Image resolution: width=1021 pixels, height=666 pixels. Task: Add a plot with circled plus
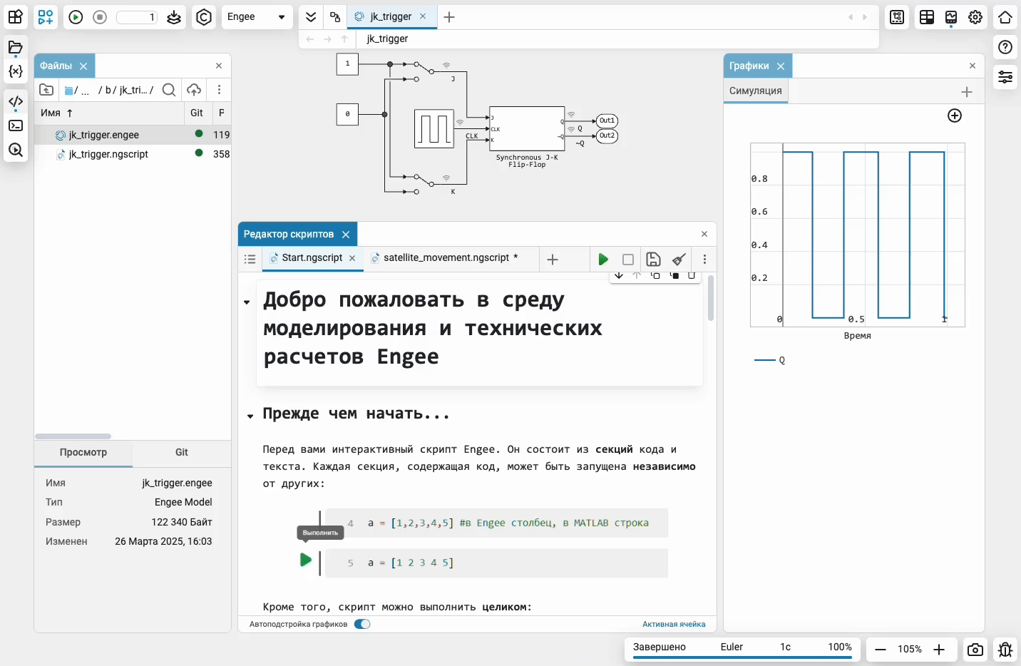pyautogui.click(x=955, y=116)
